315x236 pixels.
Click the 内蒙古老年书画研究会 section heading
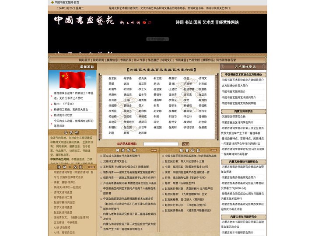[x=244, y=217]
